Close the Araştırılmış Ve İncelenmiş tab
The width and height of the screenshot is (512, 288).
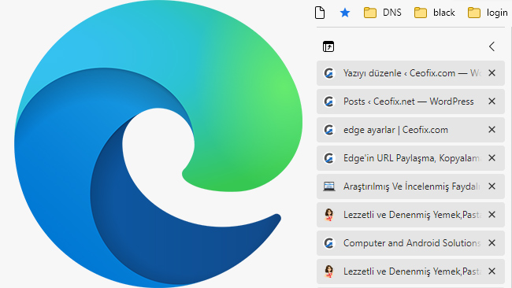[x=492, y=186]
